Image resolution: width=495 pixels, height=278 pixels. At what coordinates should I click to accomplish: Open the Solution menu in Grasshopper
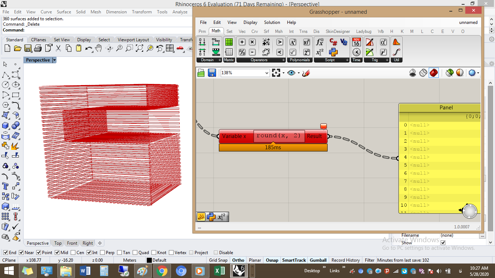coord(272,22)
